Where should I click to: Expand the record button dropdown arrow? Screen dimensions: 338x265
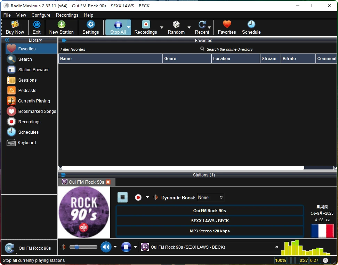point(147,197)
